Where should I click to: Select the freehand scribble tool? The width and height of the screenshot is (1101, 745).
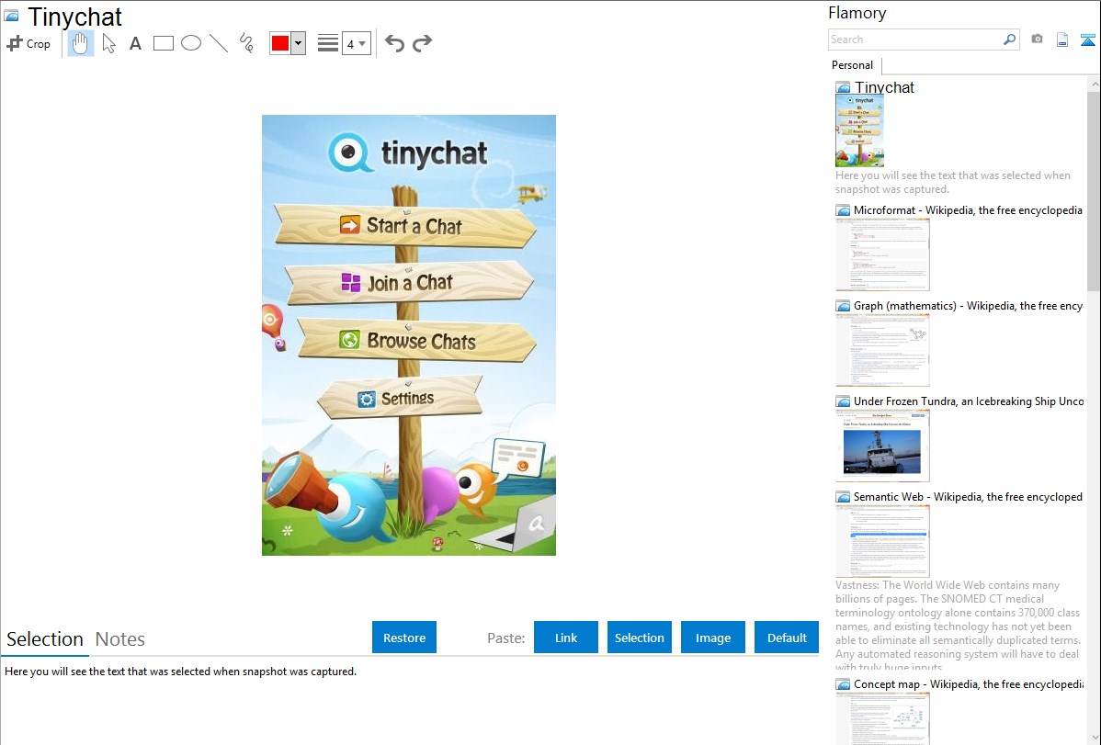(246, 43)
